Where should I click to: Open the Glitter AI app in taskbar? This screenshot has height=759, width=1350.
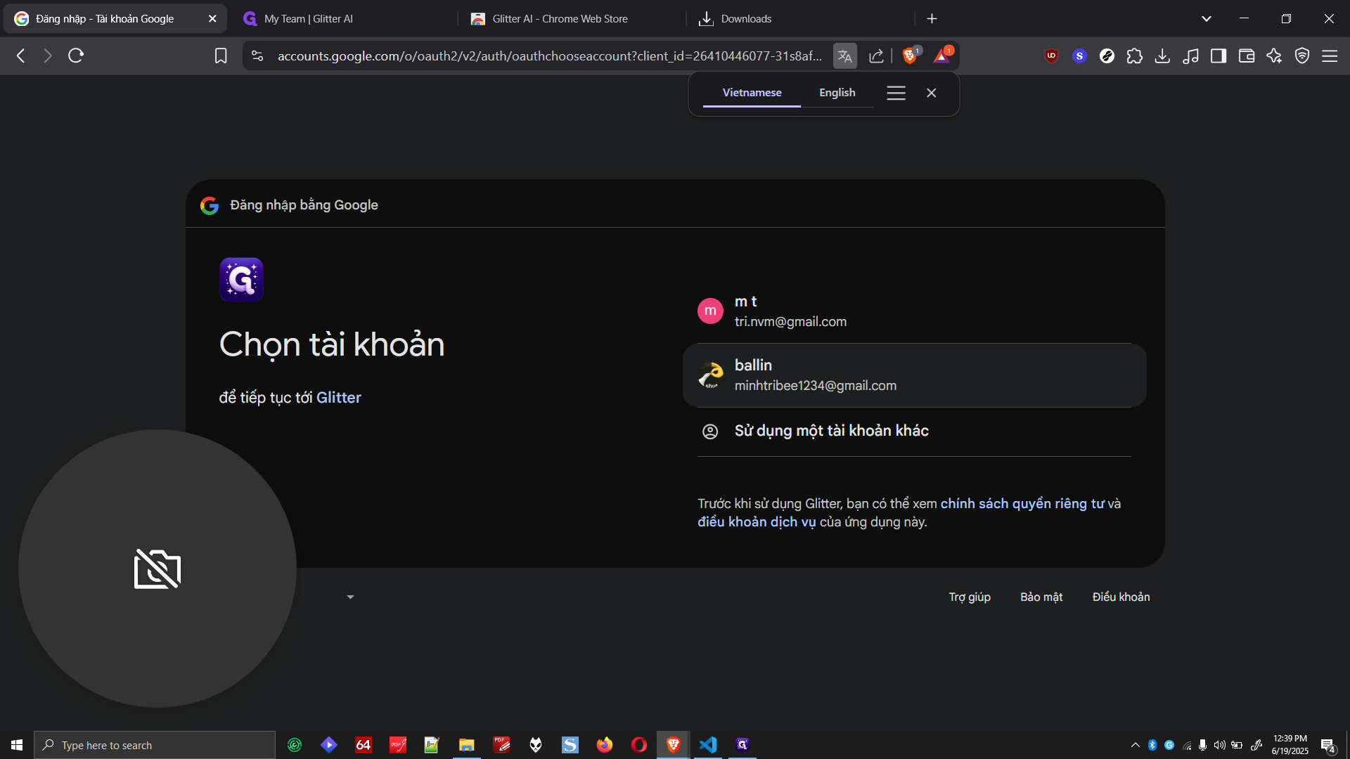click(742, 745)
